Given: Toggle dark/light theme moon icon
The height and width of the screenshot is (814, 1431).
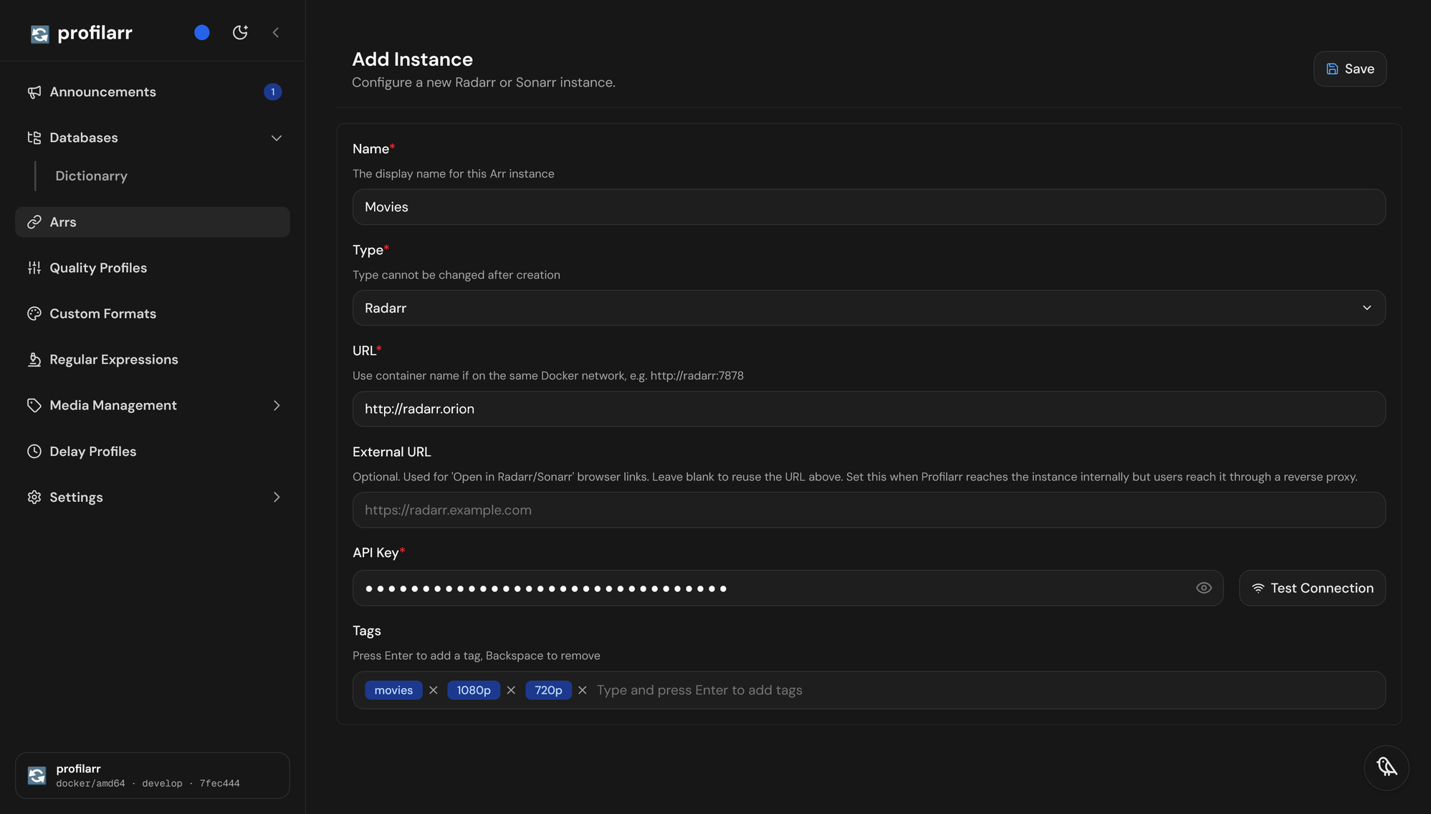Looking at the screenshot, I should click(x=240, y=32).
